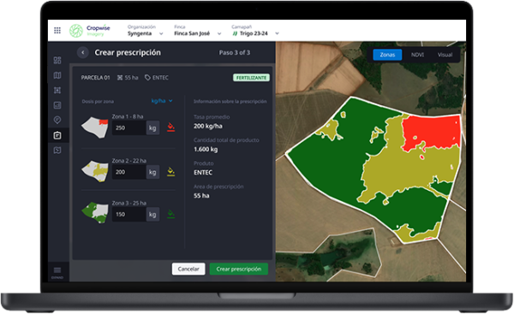Click the kg unit box for Zona 2

coord(152,172)
